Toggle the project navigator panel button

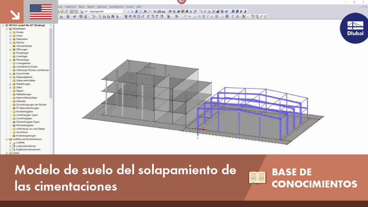pyautogui.click(x=72, y=11)
